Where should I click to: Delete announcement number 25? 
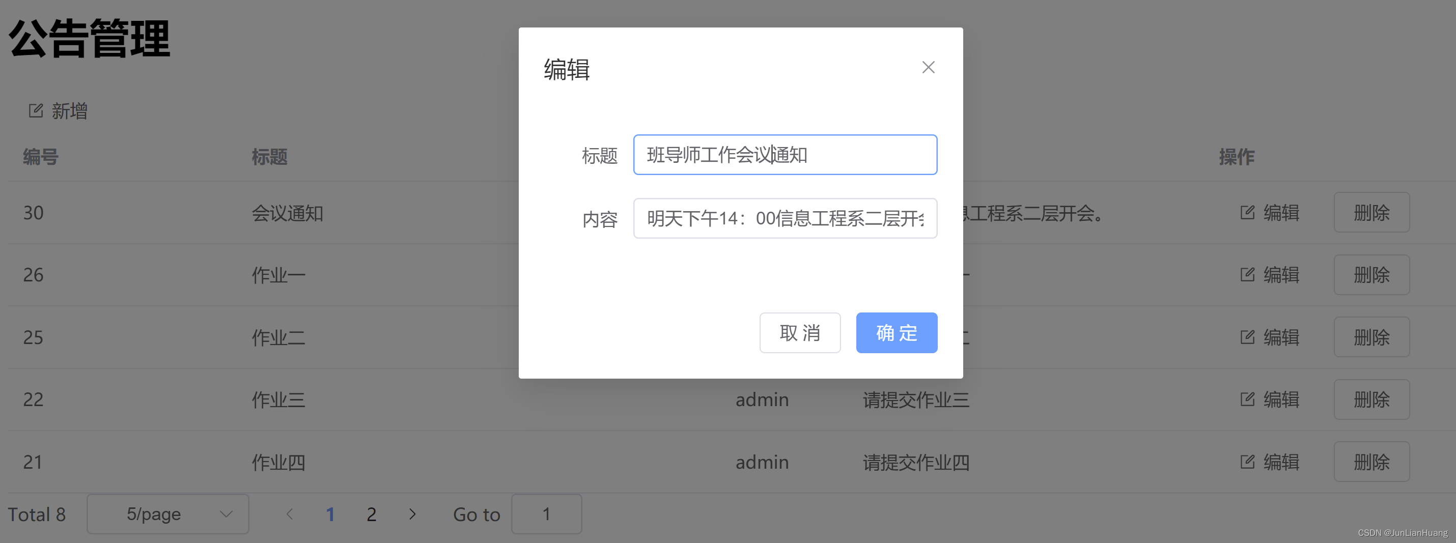pyautogui.click(x=1371, y=337)
